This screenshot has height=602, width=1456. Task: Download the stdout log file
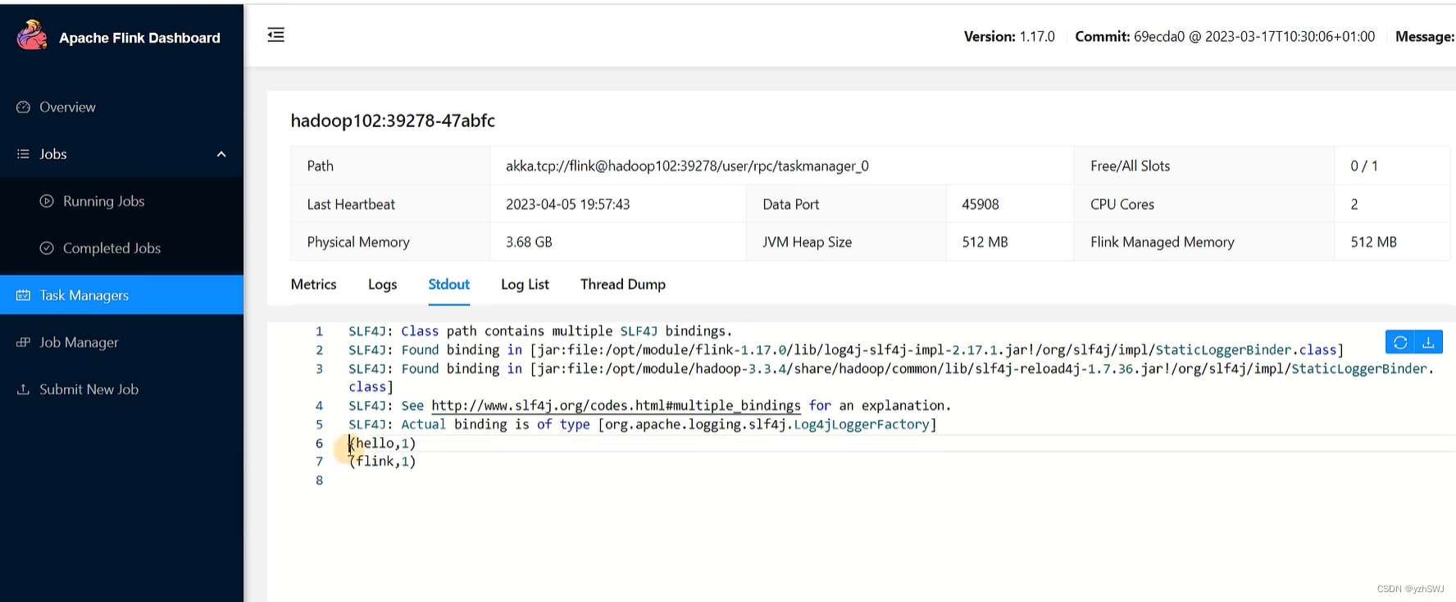(x=1428, y=342)
